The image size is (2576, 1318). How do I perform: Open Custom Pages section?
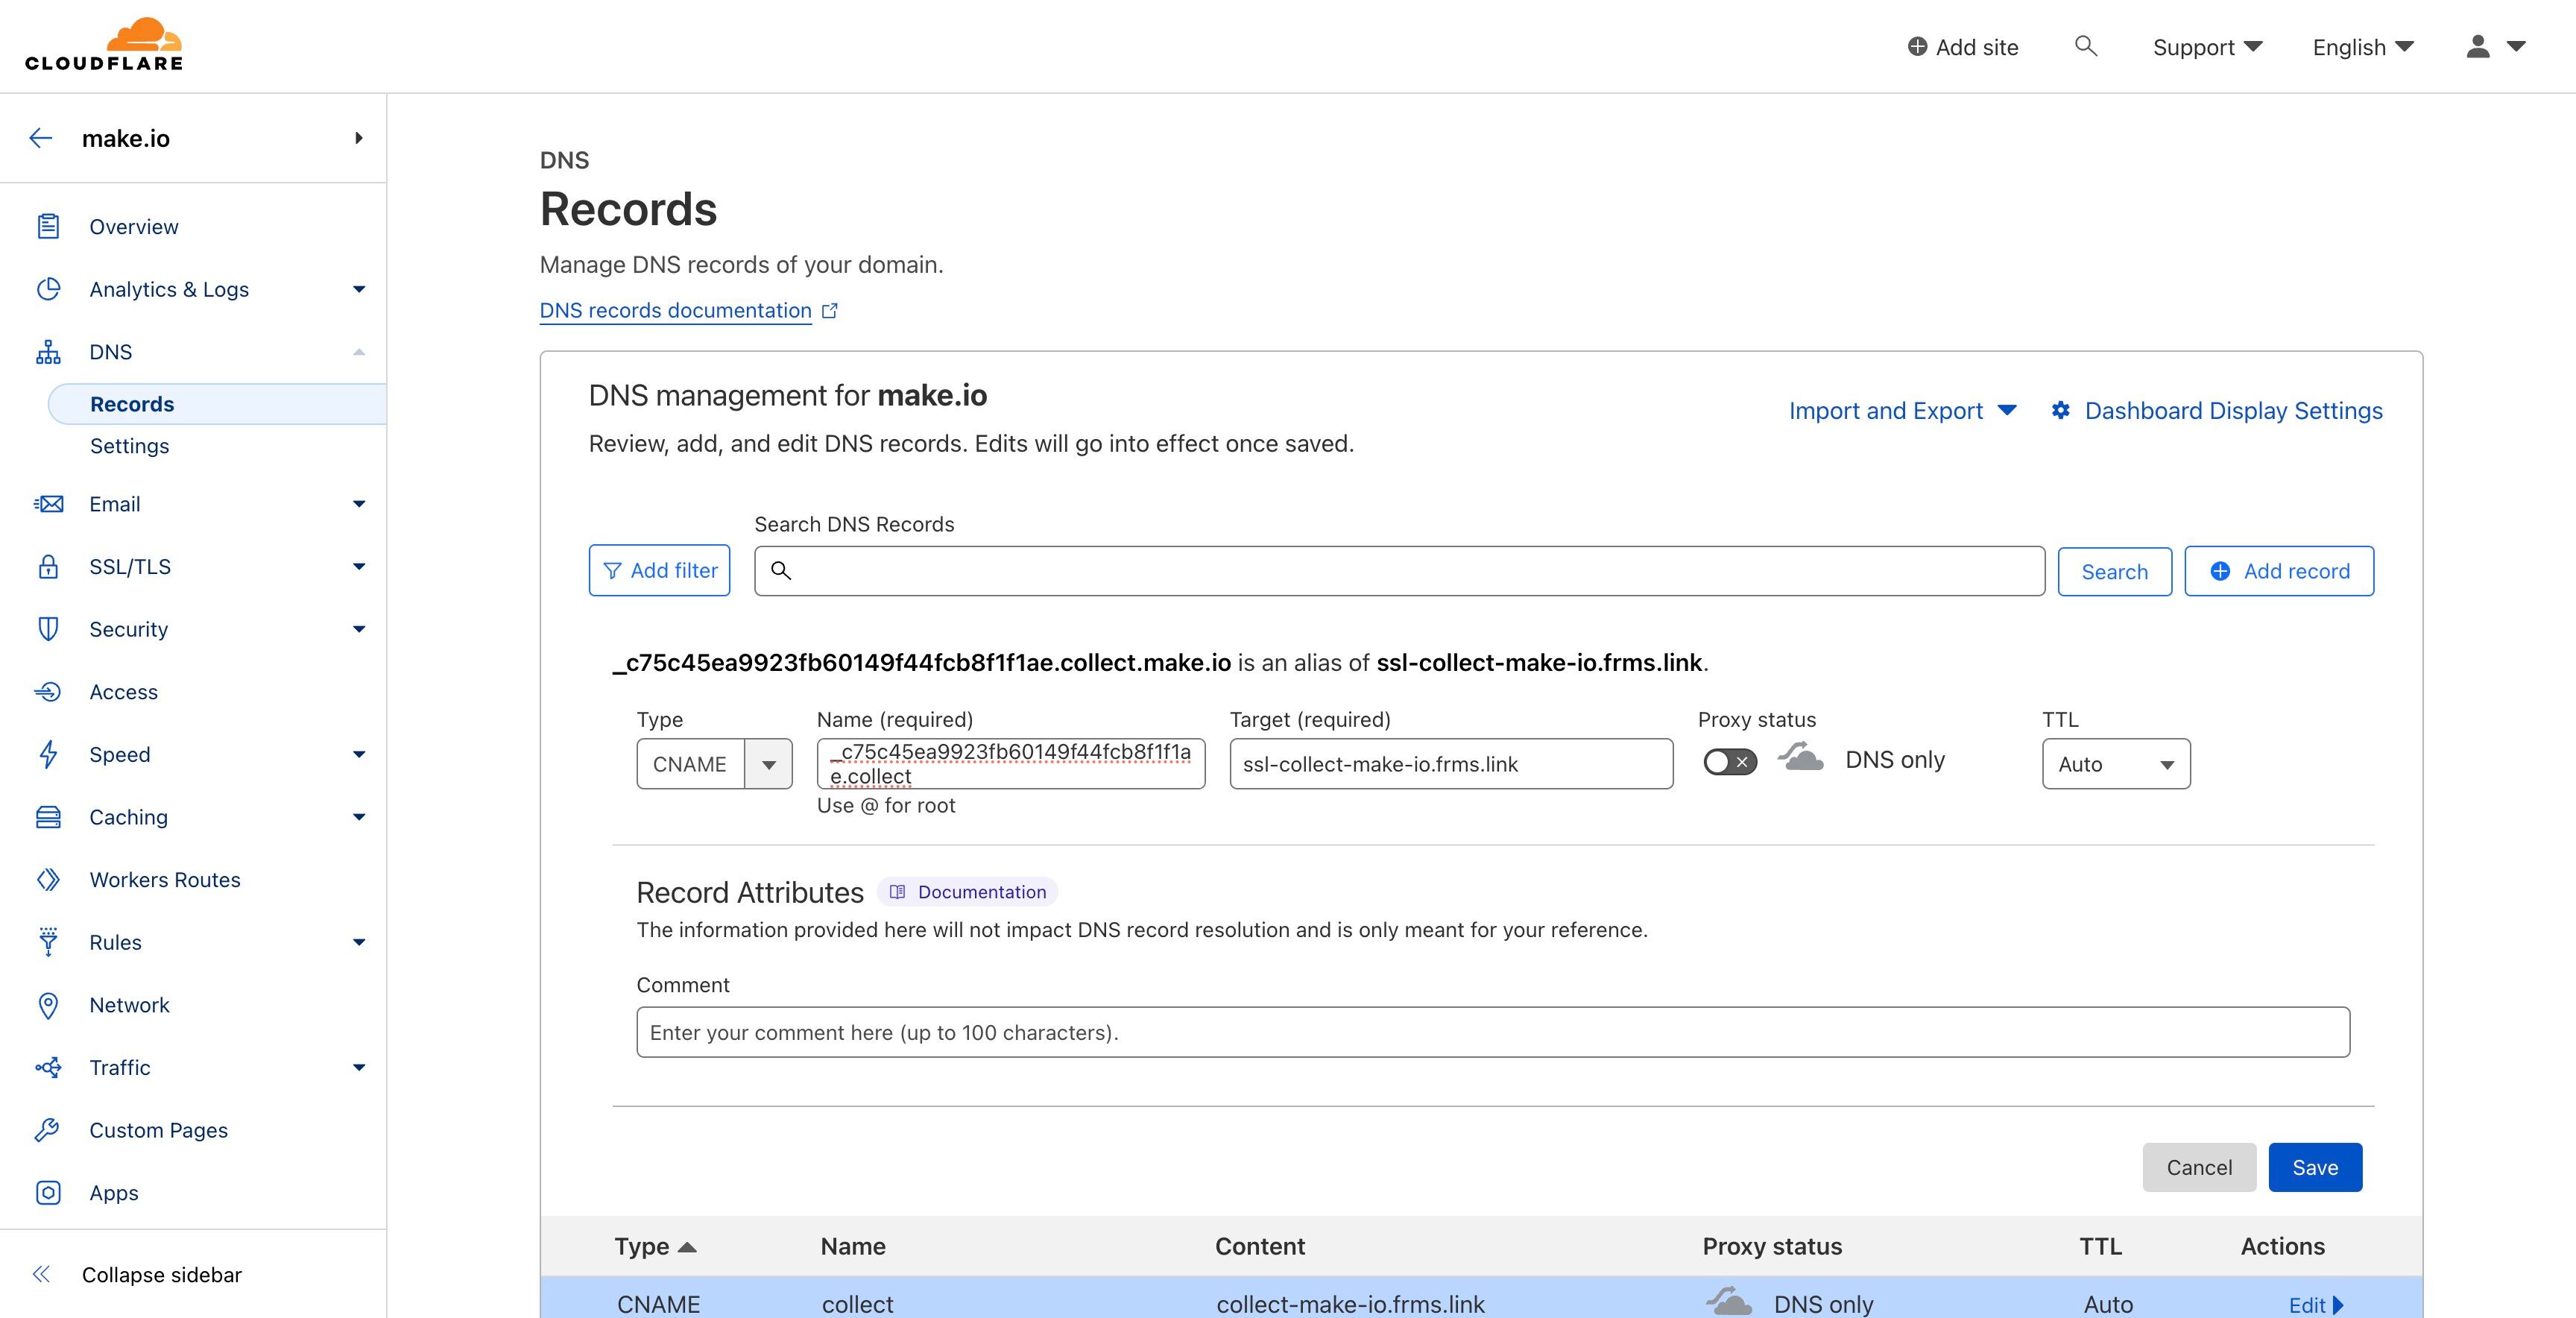pyautogui.click(x=158, y=1130)
